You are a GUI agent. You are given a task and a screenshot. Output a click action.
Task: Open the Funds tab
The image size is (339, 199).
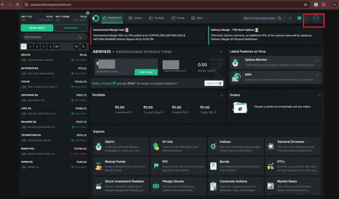pos(178,18)
